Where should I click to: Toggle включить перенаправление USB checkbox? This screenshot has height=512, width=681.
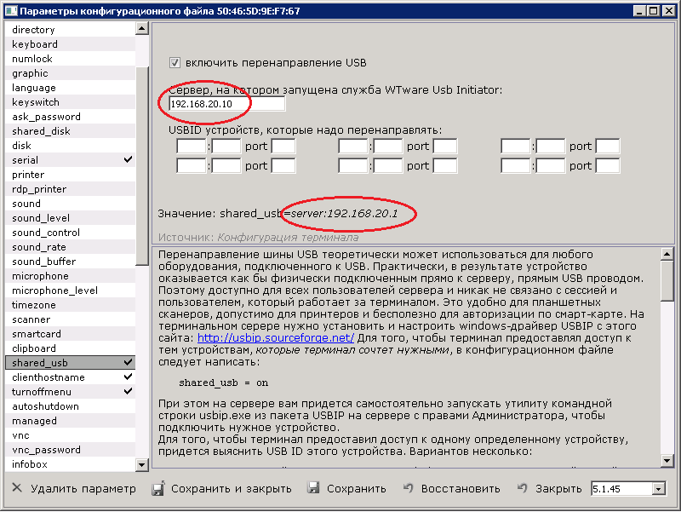(175, 63)
